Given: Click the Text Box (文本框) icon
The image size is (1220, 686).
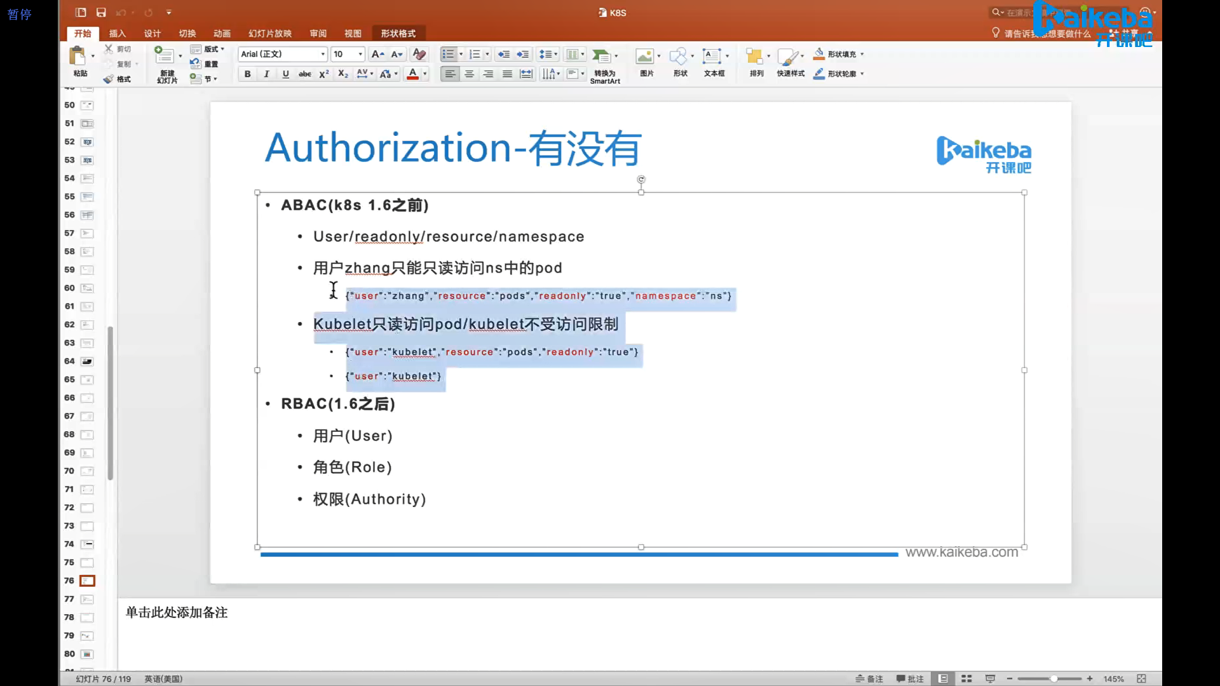Looking at the screenshot, I should [x=712, y=57].
